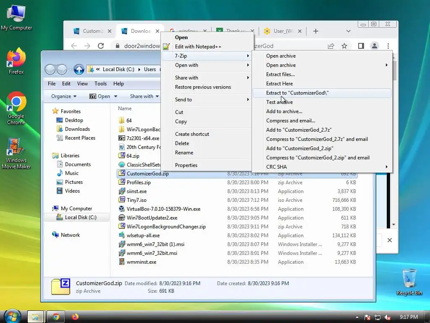The width and height of the screenshot is (430, 323).
Task: Choose Rename in the context menu
Action: [206, 152]
